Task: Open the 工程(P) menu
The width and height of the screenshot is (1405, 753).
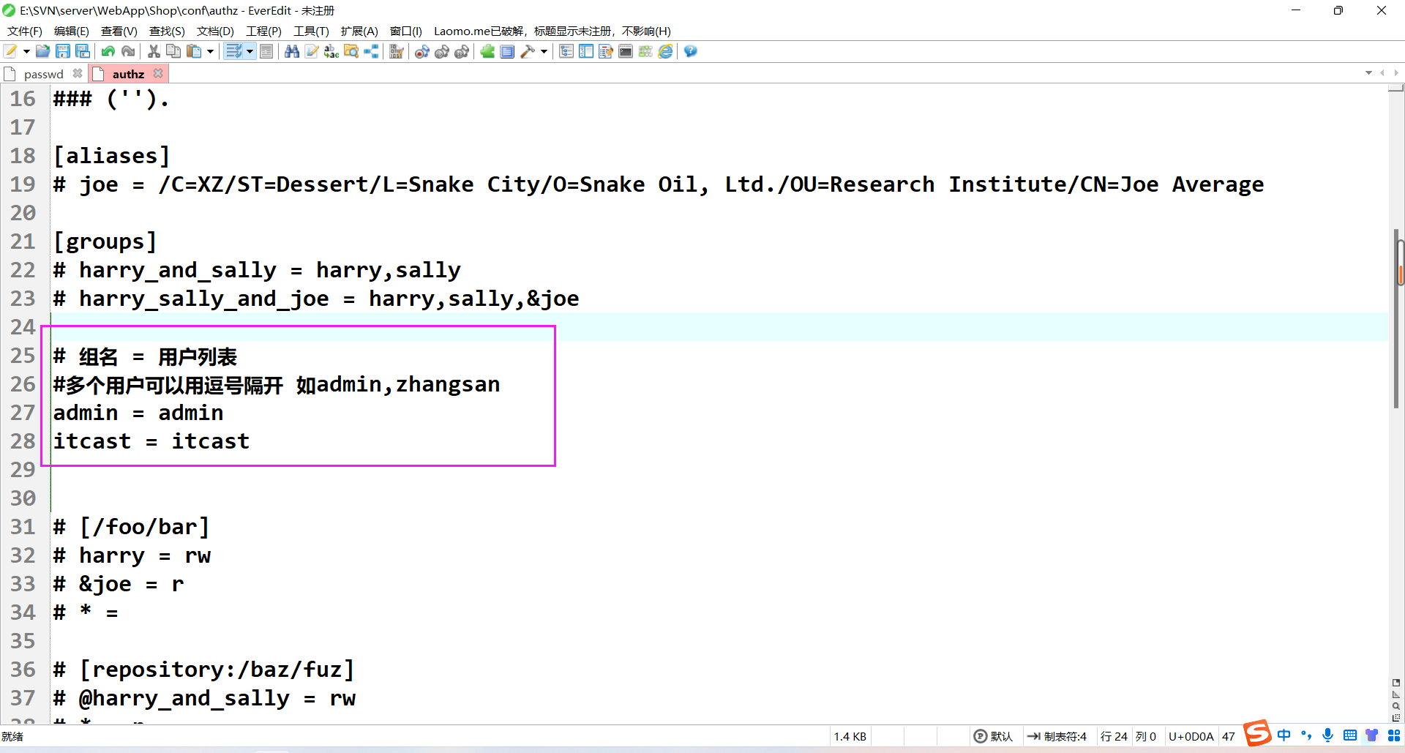Action: tap(263, 31)
